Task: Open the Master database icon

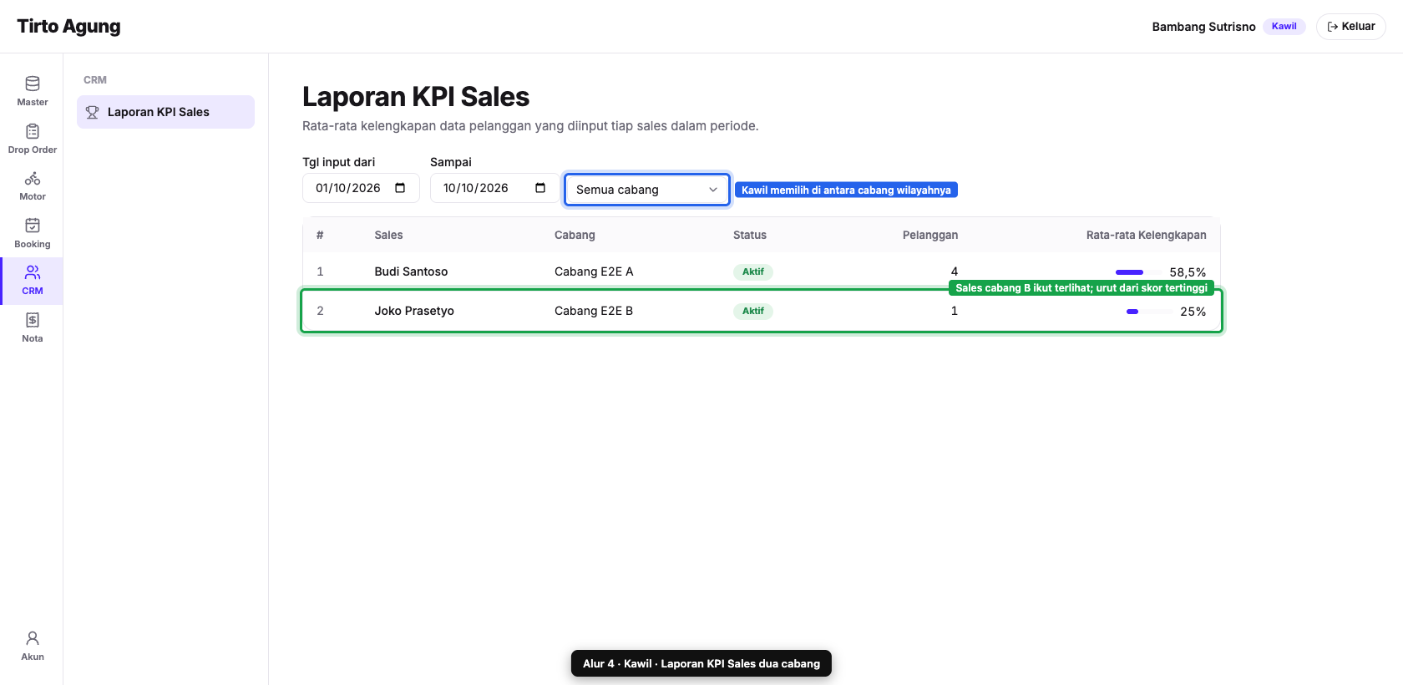Action: tap(33, 84)
